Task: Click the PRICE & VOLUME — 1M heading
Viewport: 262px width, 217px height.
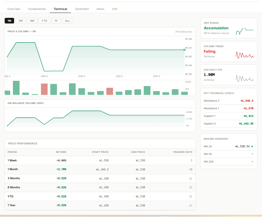Action: [x=22, y=31]
